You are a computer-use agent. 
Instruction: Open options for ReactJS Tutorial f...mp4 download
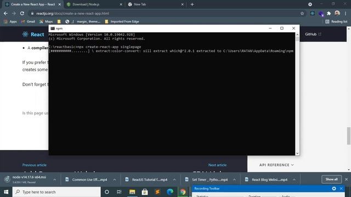click(174, 179)
